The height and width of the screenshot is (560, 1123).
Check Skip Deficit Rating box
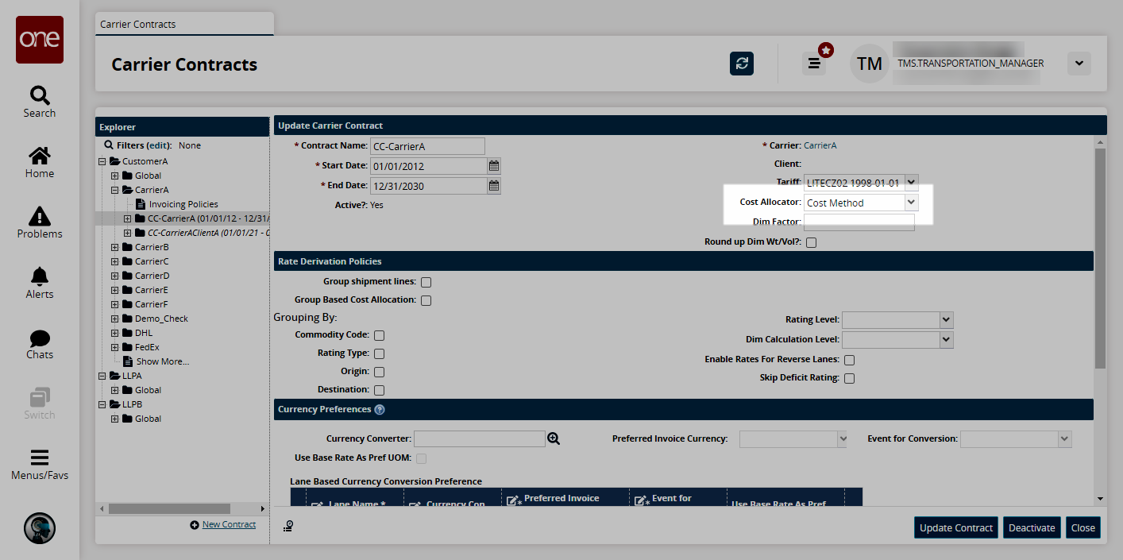pos(849,378)
